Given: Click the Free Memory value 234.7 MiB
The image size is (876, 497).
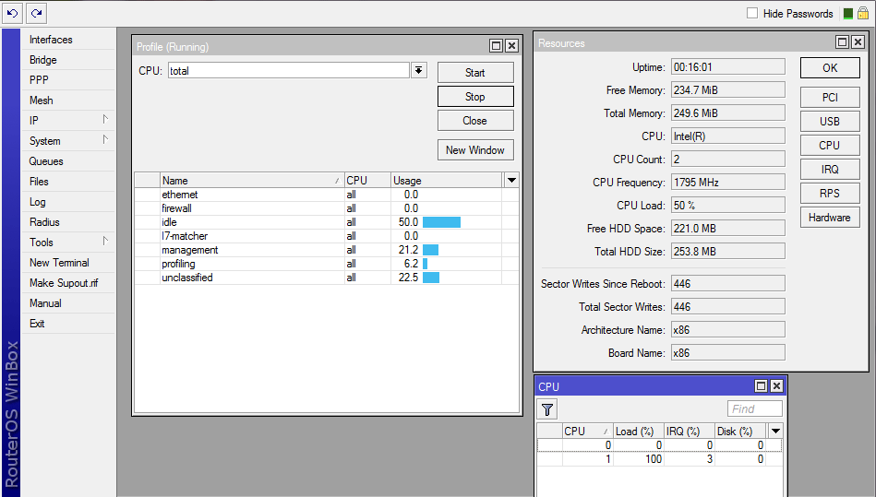Looking at the screenshot, I should (x=728, y=89).
